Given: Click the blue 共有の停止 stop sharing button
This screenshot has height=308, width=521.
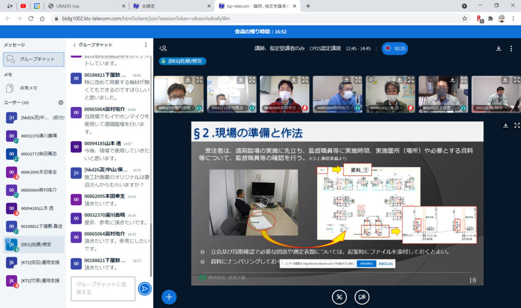Looking at the screenshot, I should pyautogui.click(x=363, y=264).
